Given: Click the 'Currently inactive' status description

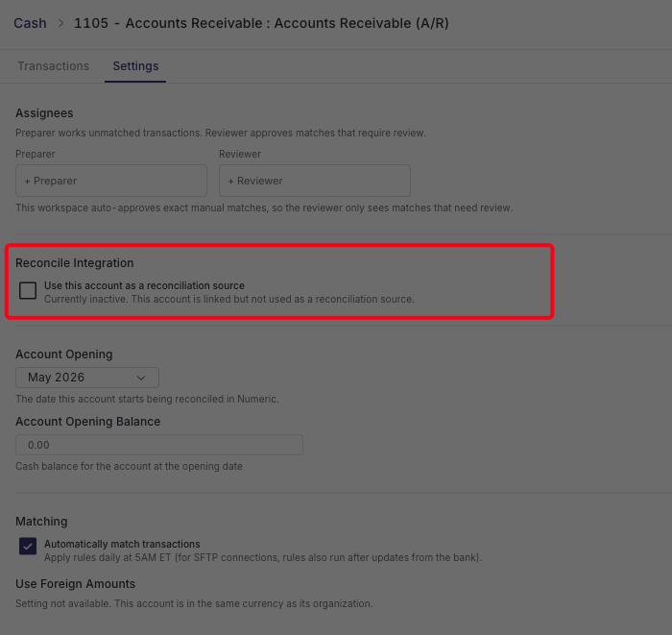Looking at the screenshot, I should (229, 300).
